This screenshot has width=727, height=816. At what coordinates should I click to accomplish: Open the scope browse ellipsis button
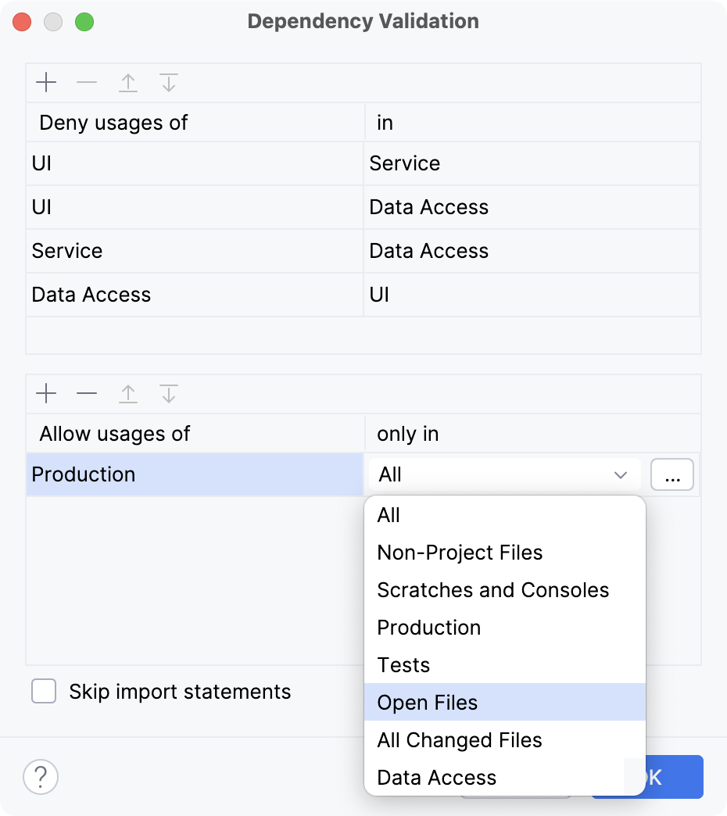click(x=671, y=474)
